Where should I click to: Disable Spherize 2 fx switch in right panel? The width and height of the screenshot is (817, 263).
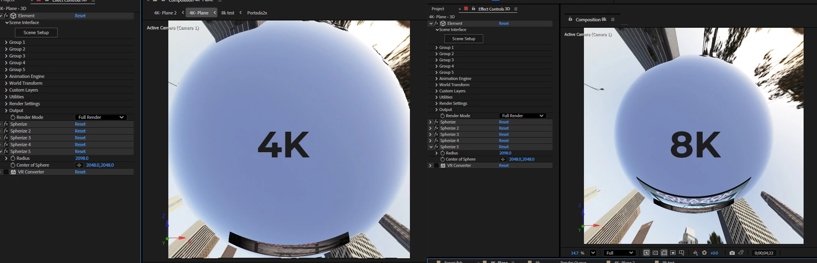[436, 128]
